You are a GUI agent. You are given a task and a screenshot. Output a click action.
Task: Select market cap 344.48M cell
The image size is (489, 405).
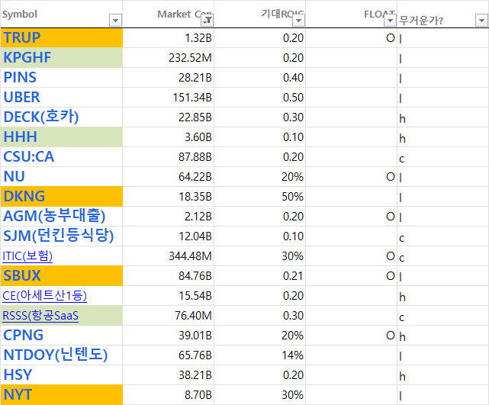169,256
